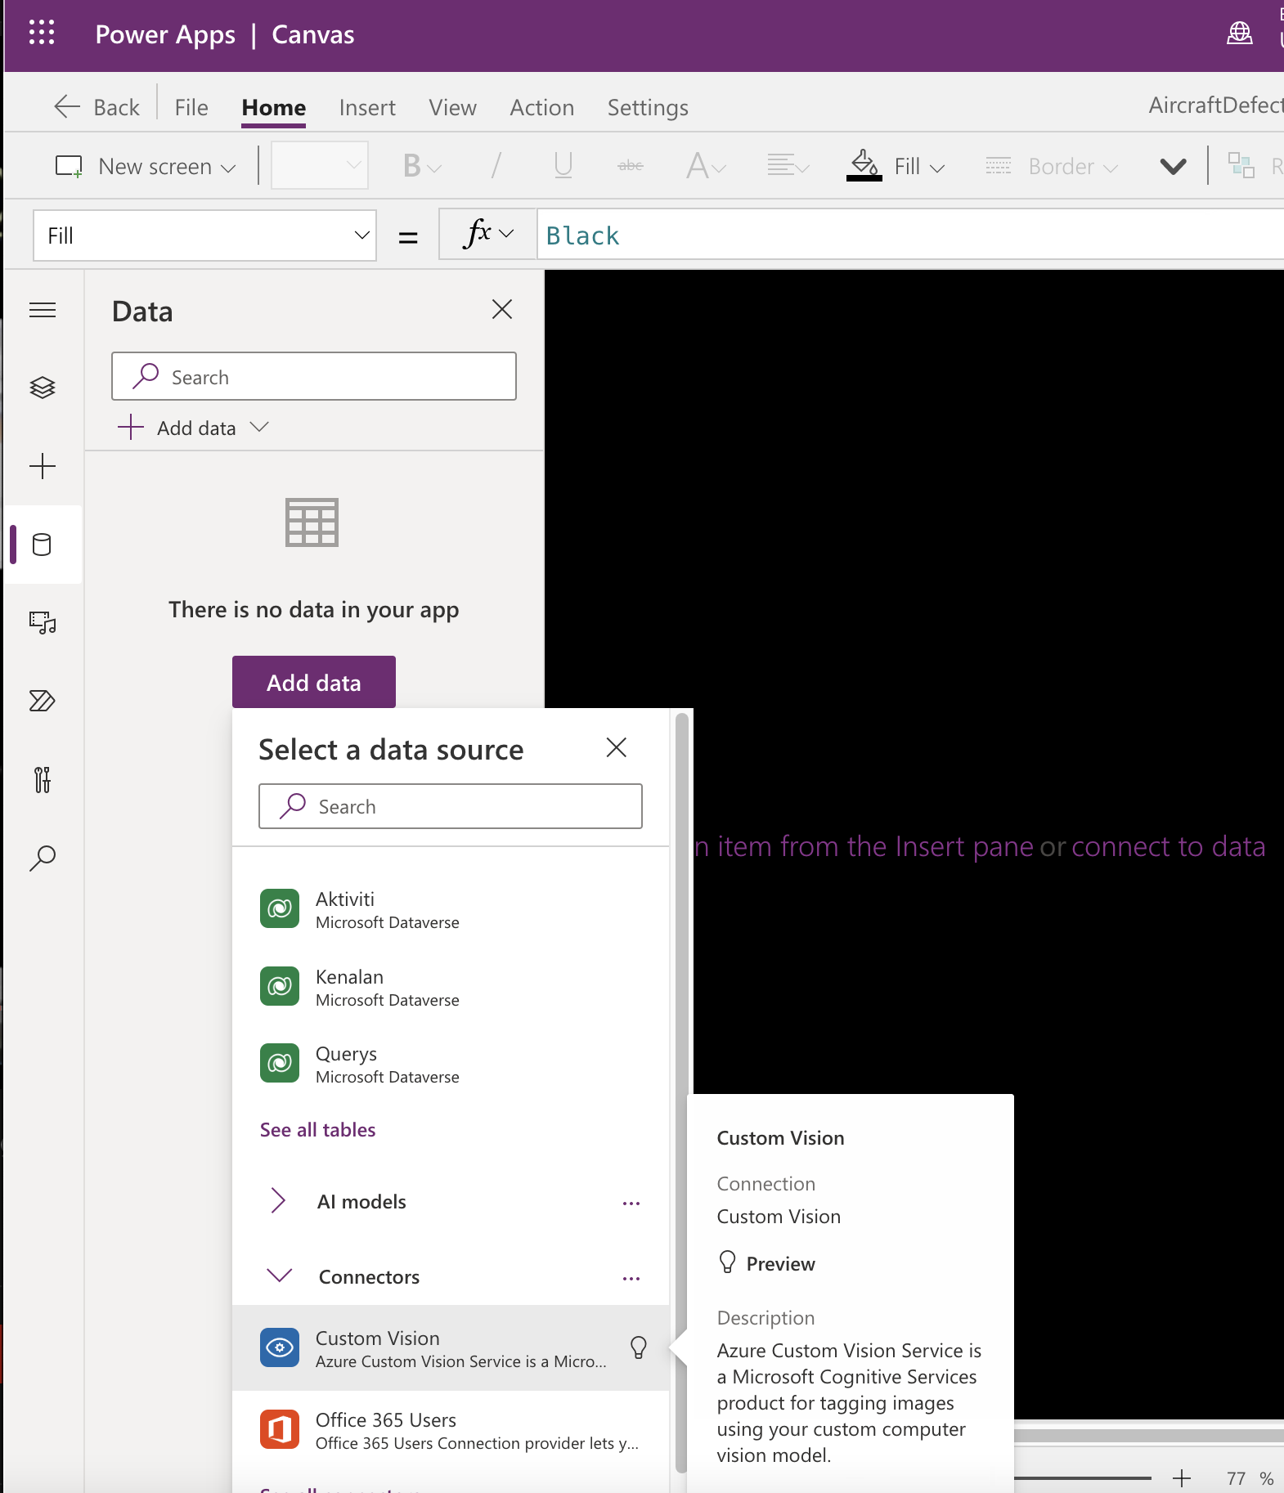The height and width of the screenshot is (1493, 1284).
Task: Click the See all tables link
Action: (x=317, y=1129)
